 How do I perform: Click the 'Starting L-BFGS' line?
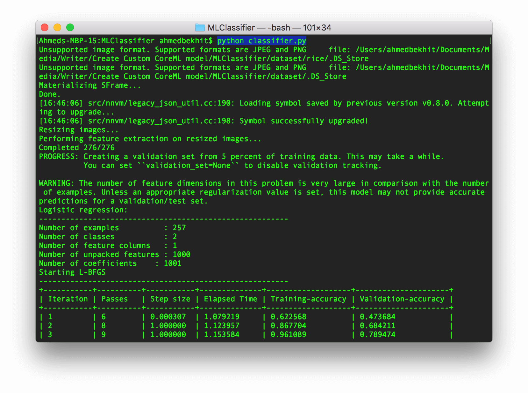[72, 272]
